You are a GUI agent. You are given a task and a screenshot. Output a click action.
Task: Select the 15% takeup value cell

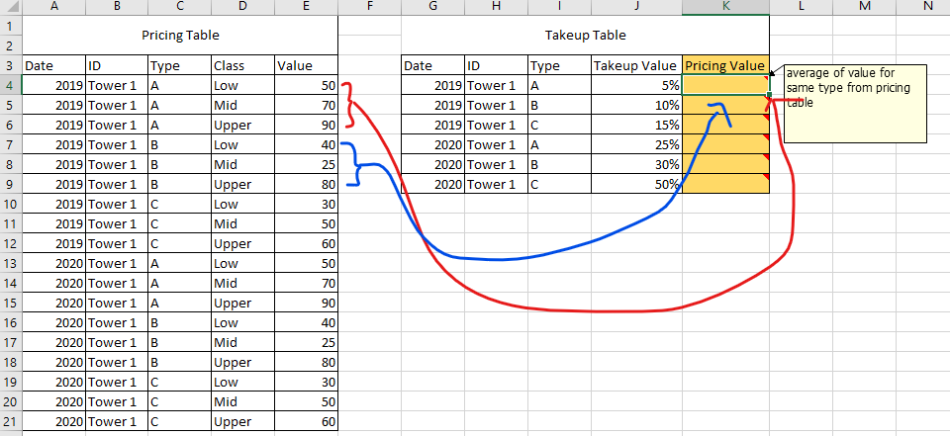pyautogui.click(x=636, y=125)
